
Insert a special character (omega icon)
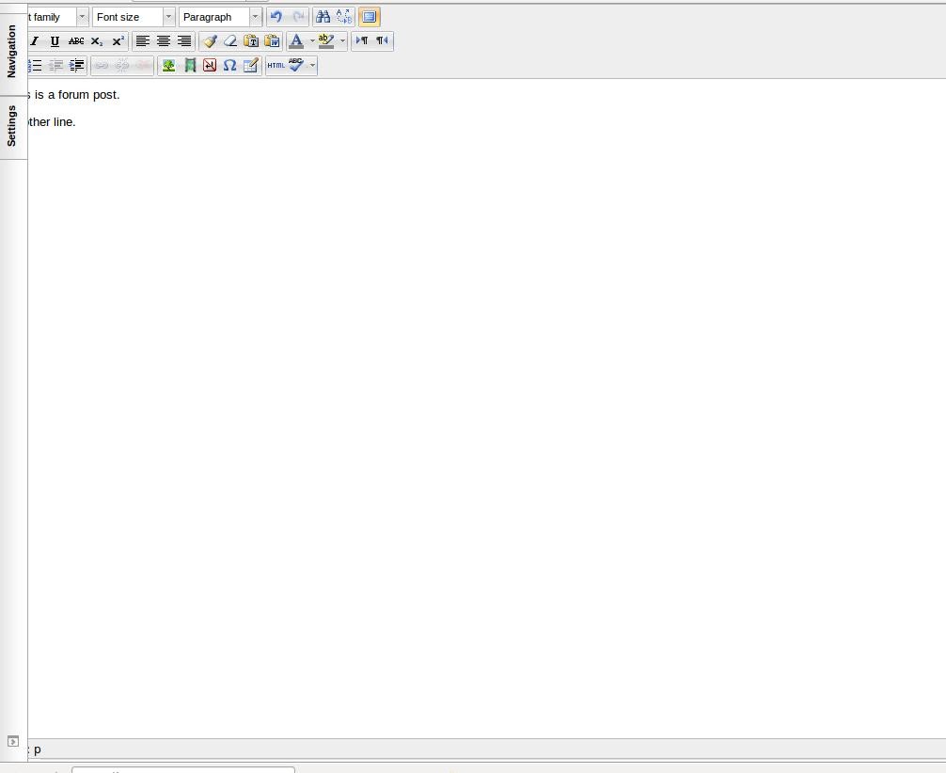tap(229, 66)
